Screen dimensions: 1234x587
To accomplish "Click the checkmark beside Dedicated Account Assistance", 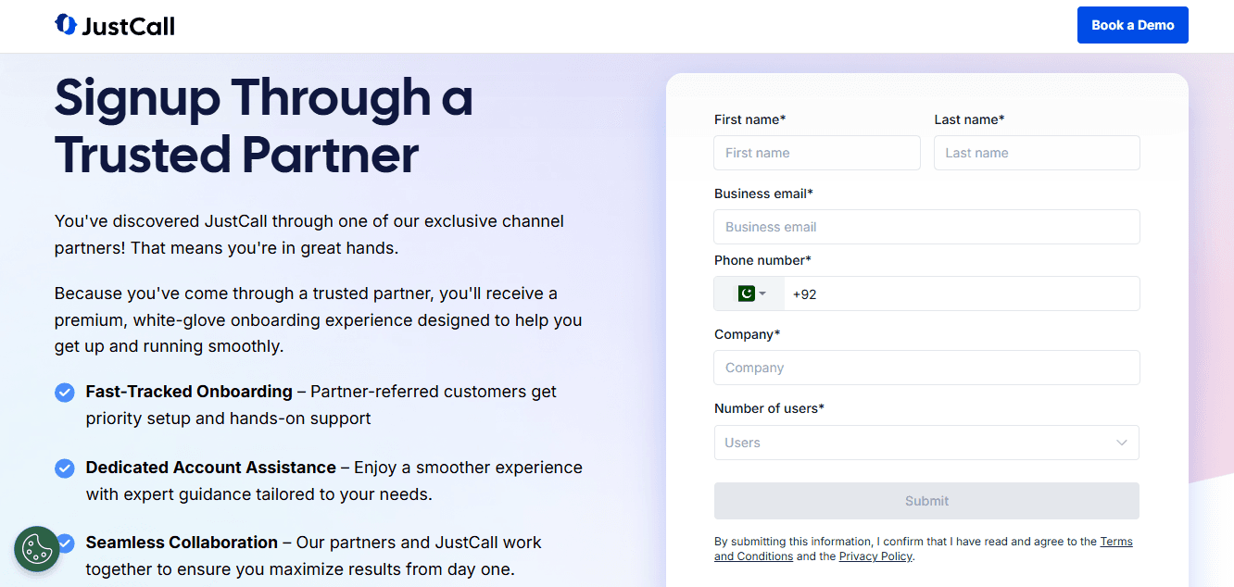I will tap(64, 468).
